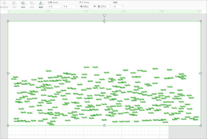Click the right-middle edge selection handle
Image resolution: width=207 pixels, height=139 pixels.
tap(200, 73)
